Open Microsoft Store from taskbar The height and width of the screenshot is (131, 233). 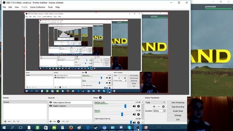pyautogui.click(x=46, y=128)
